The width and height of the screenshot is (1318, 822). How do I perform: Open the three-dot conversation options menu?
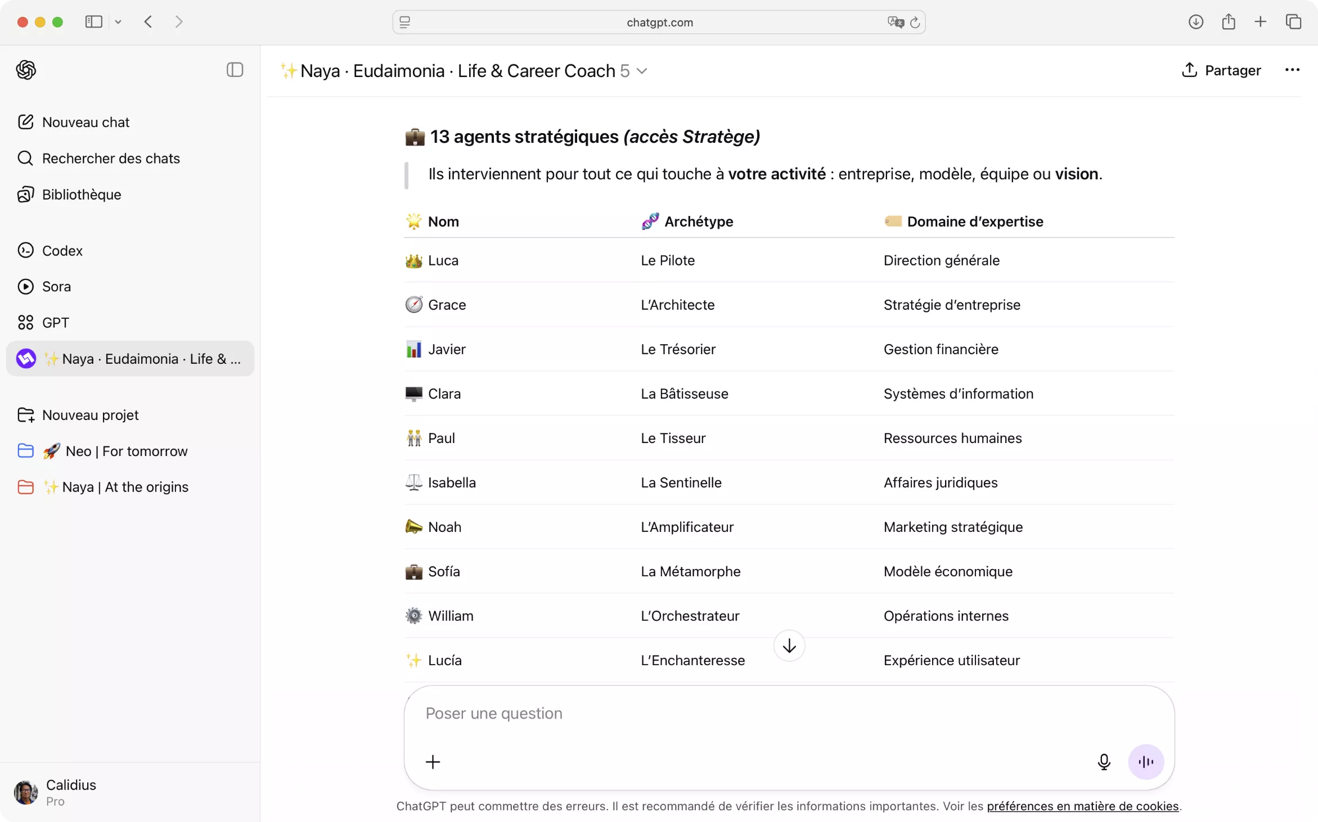coord(1292,70)
